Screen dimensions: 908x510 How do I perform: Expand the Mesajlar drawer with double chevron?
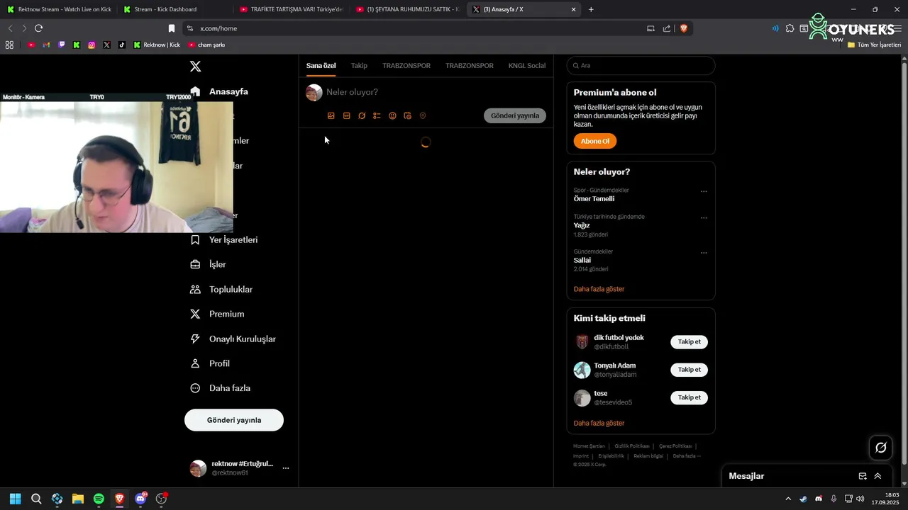tap(878, 476)
